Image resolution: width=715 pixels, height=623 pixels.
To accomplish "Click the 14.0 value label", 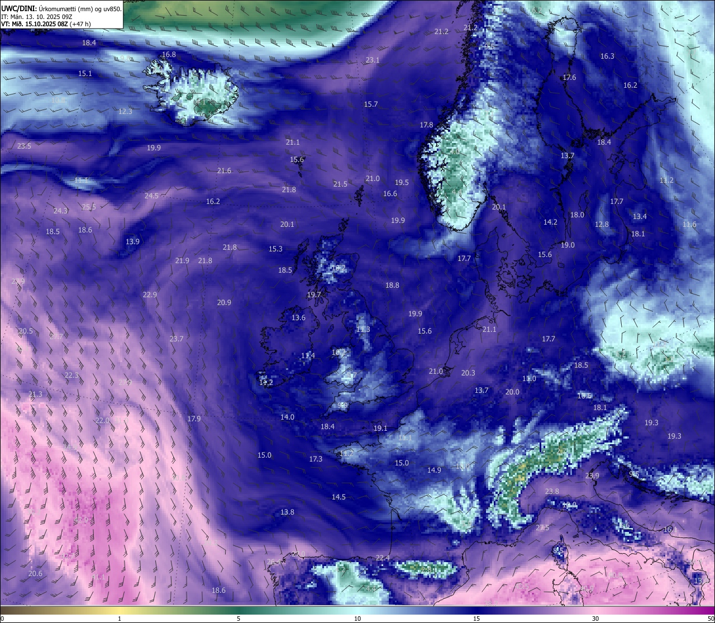I will (x=287, y=417).
